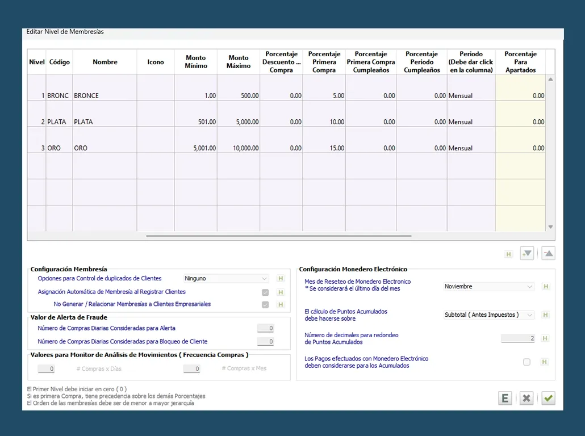Click the H help icon beside Noviembre
The width and height of the screenshot is (585, 436).
coord(546,287)
